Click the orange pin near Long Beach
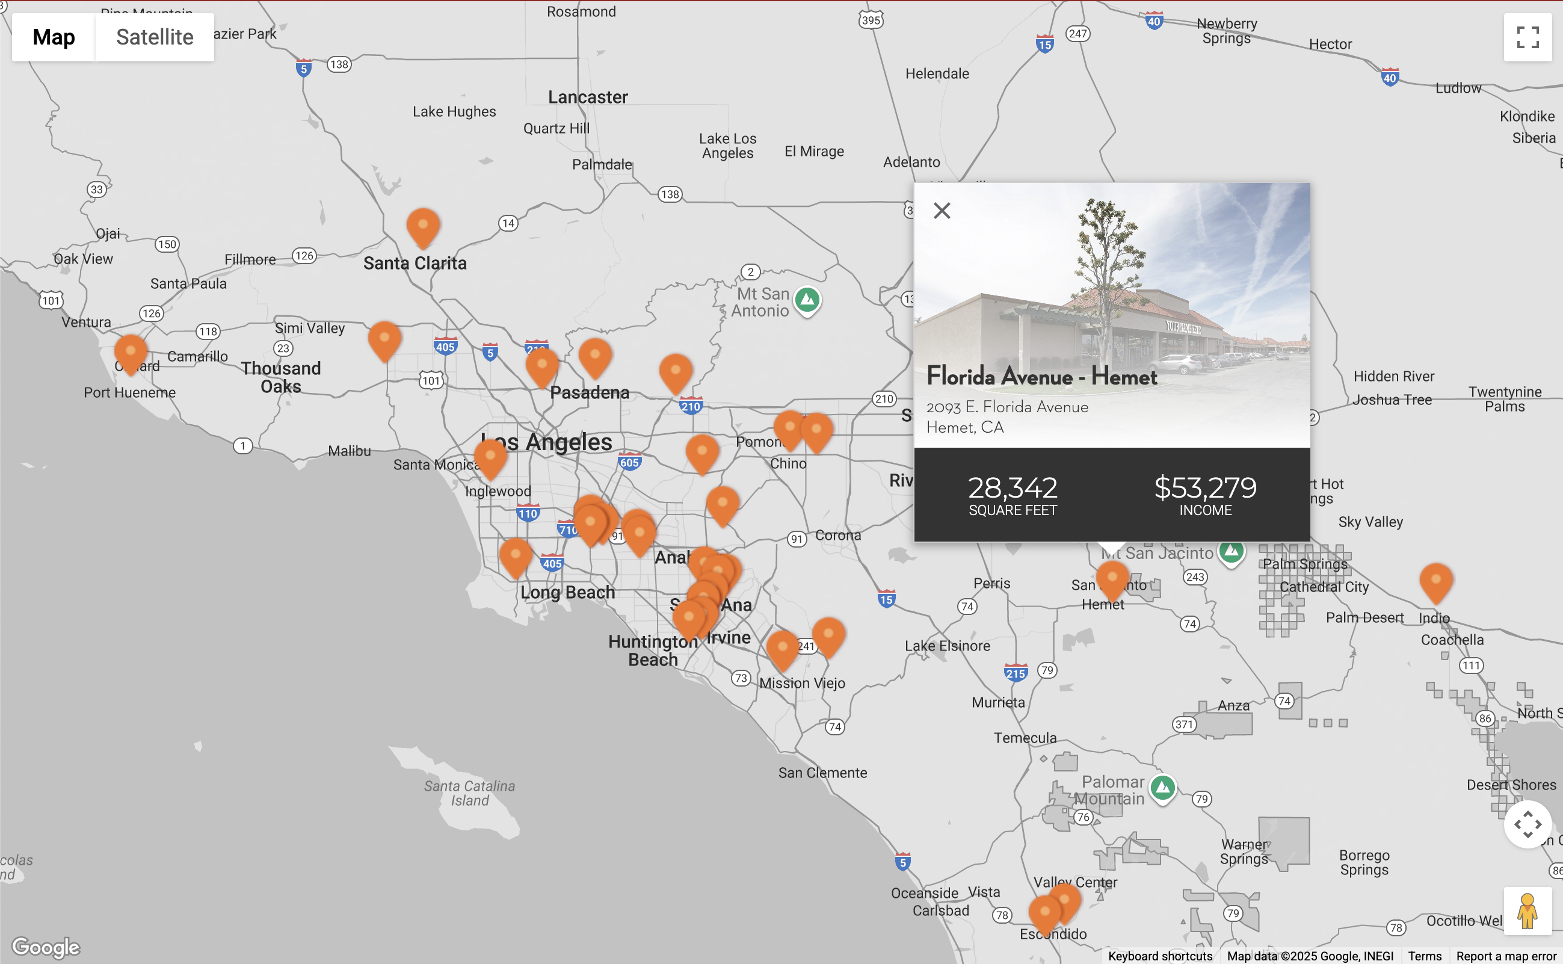This screenshot has height=964, width=1563. (516, 557)
